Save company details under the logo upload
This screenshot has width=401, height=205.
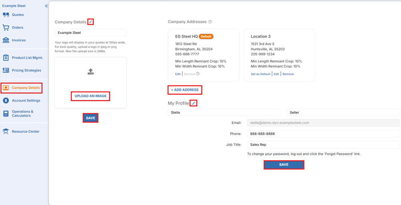coord(90,118)
